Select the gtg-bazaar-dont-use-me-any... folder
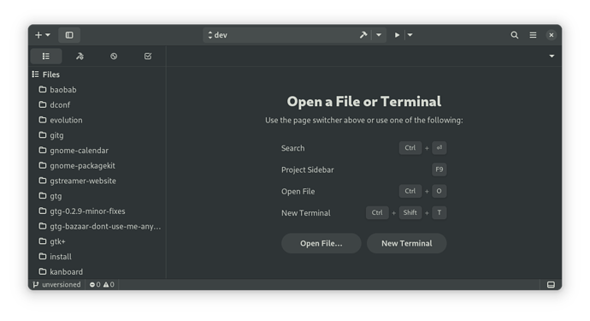This screenshot has width=590, height=321. 97,227
